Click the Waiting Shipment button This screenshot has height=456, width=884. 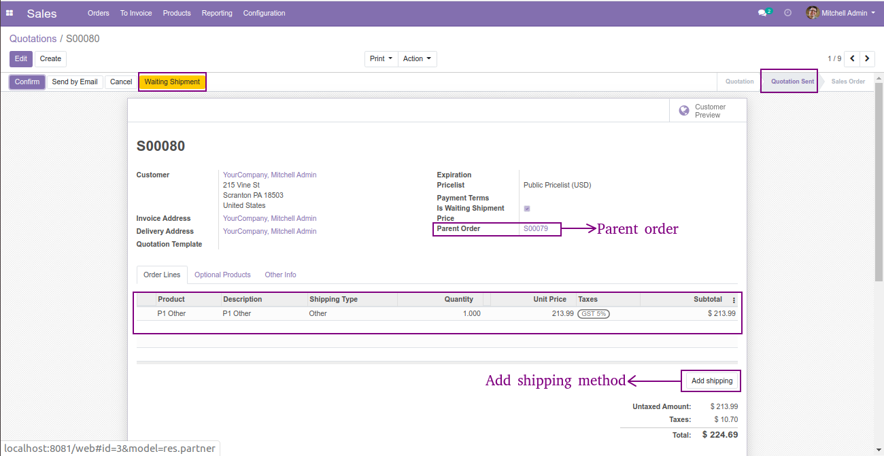pos(172,82)
